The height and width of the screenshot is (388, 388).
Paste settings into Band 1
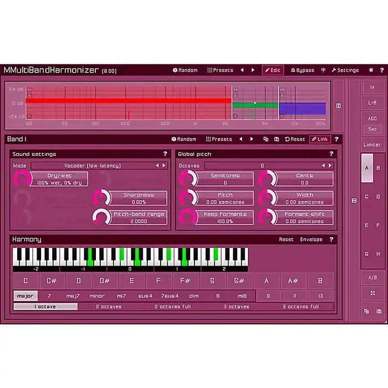(277, 139)
